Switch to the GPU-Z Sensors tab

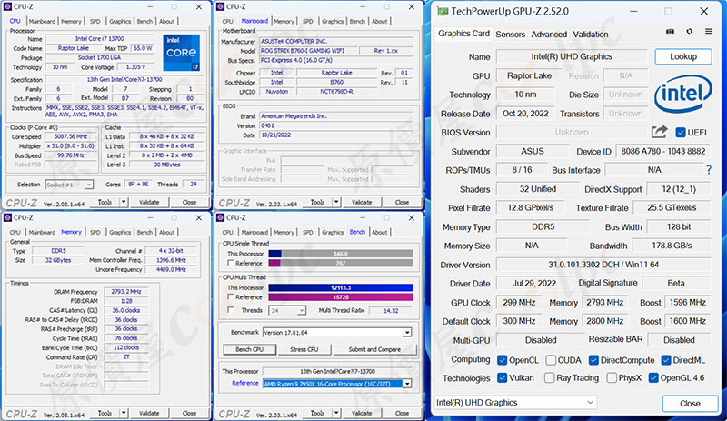(x=510, y=34)
